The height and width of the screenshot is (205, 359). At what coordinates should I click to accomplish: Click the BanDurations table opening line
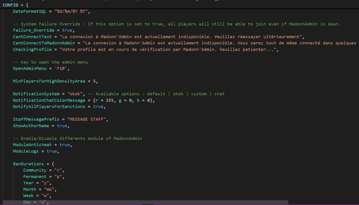point(31,164)
